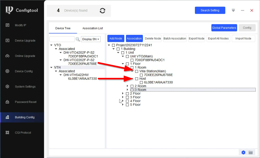Image resolution: width=260 pixels, height=158 pixels.
Task: Collapse the 1 Floor node
Action: (x=123, y=64)
